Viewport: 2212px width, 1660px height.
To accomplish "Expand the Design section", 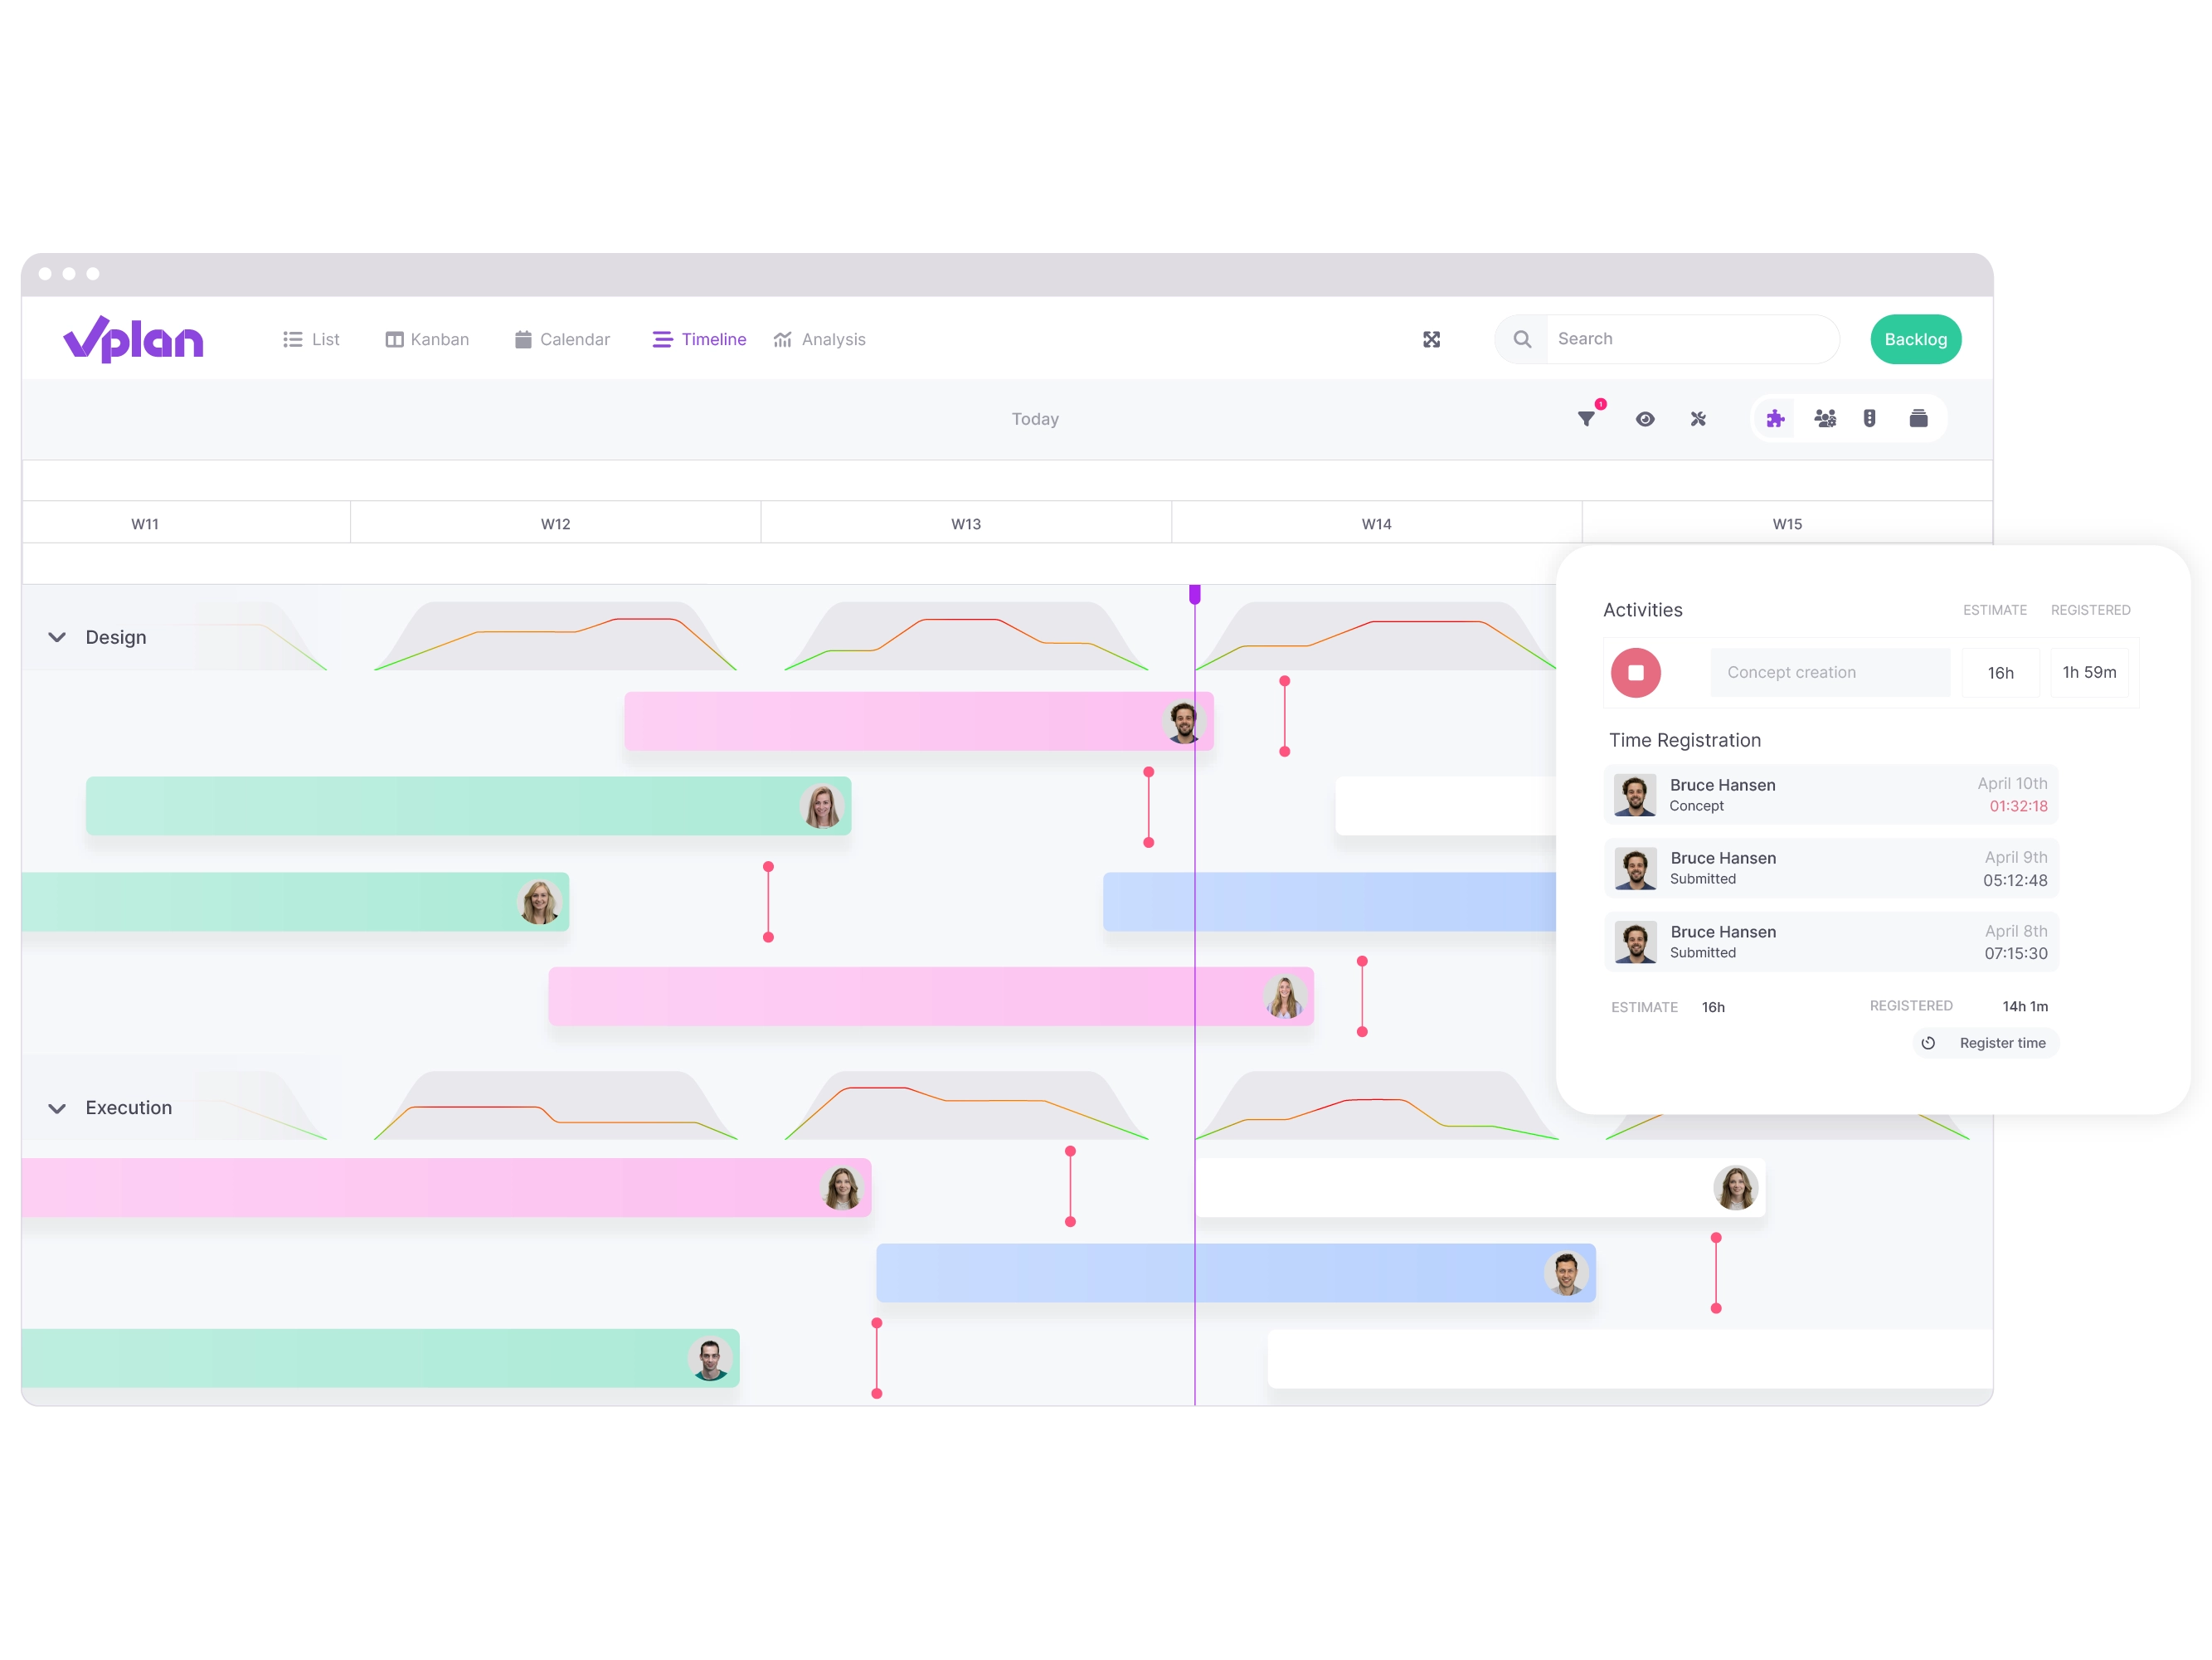I will click(x=57, y=636).
